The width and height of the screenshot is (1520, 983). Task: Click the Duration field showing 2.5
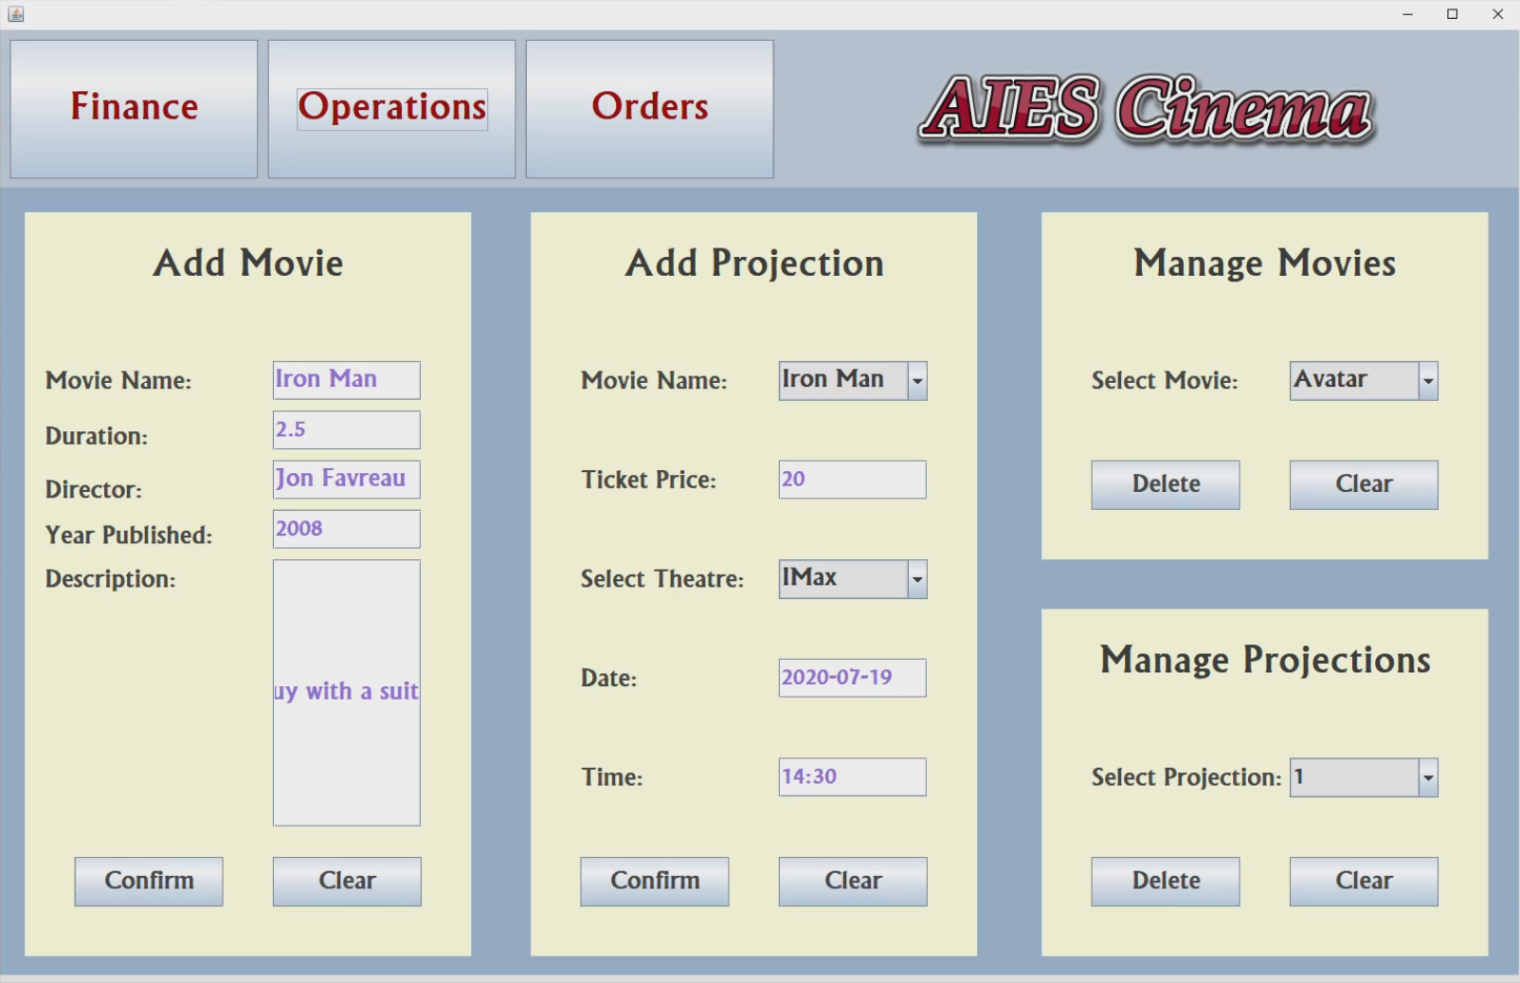point(347,430)
